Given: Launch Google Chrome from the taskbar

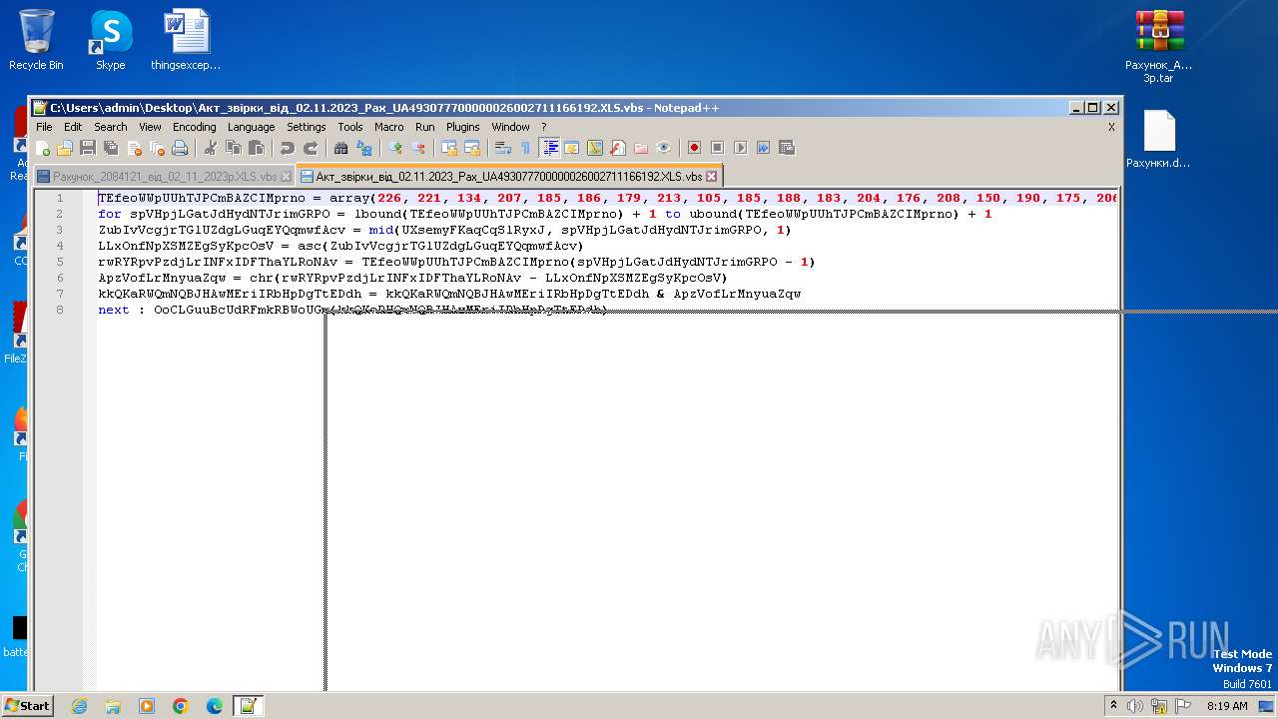Looking at the screenshot, I should tap(180, 706).
